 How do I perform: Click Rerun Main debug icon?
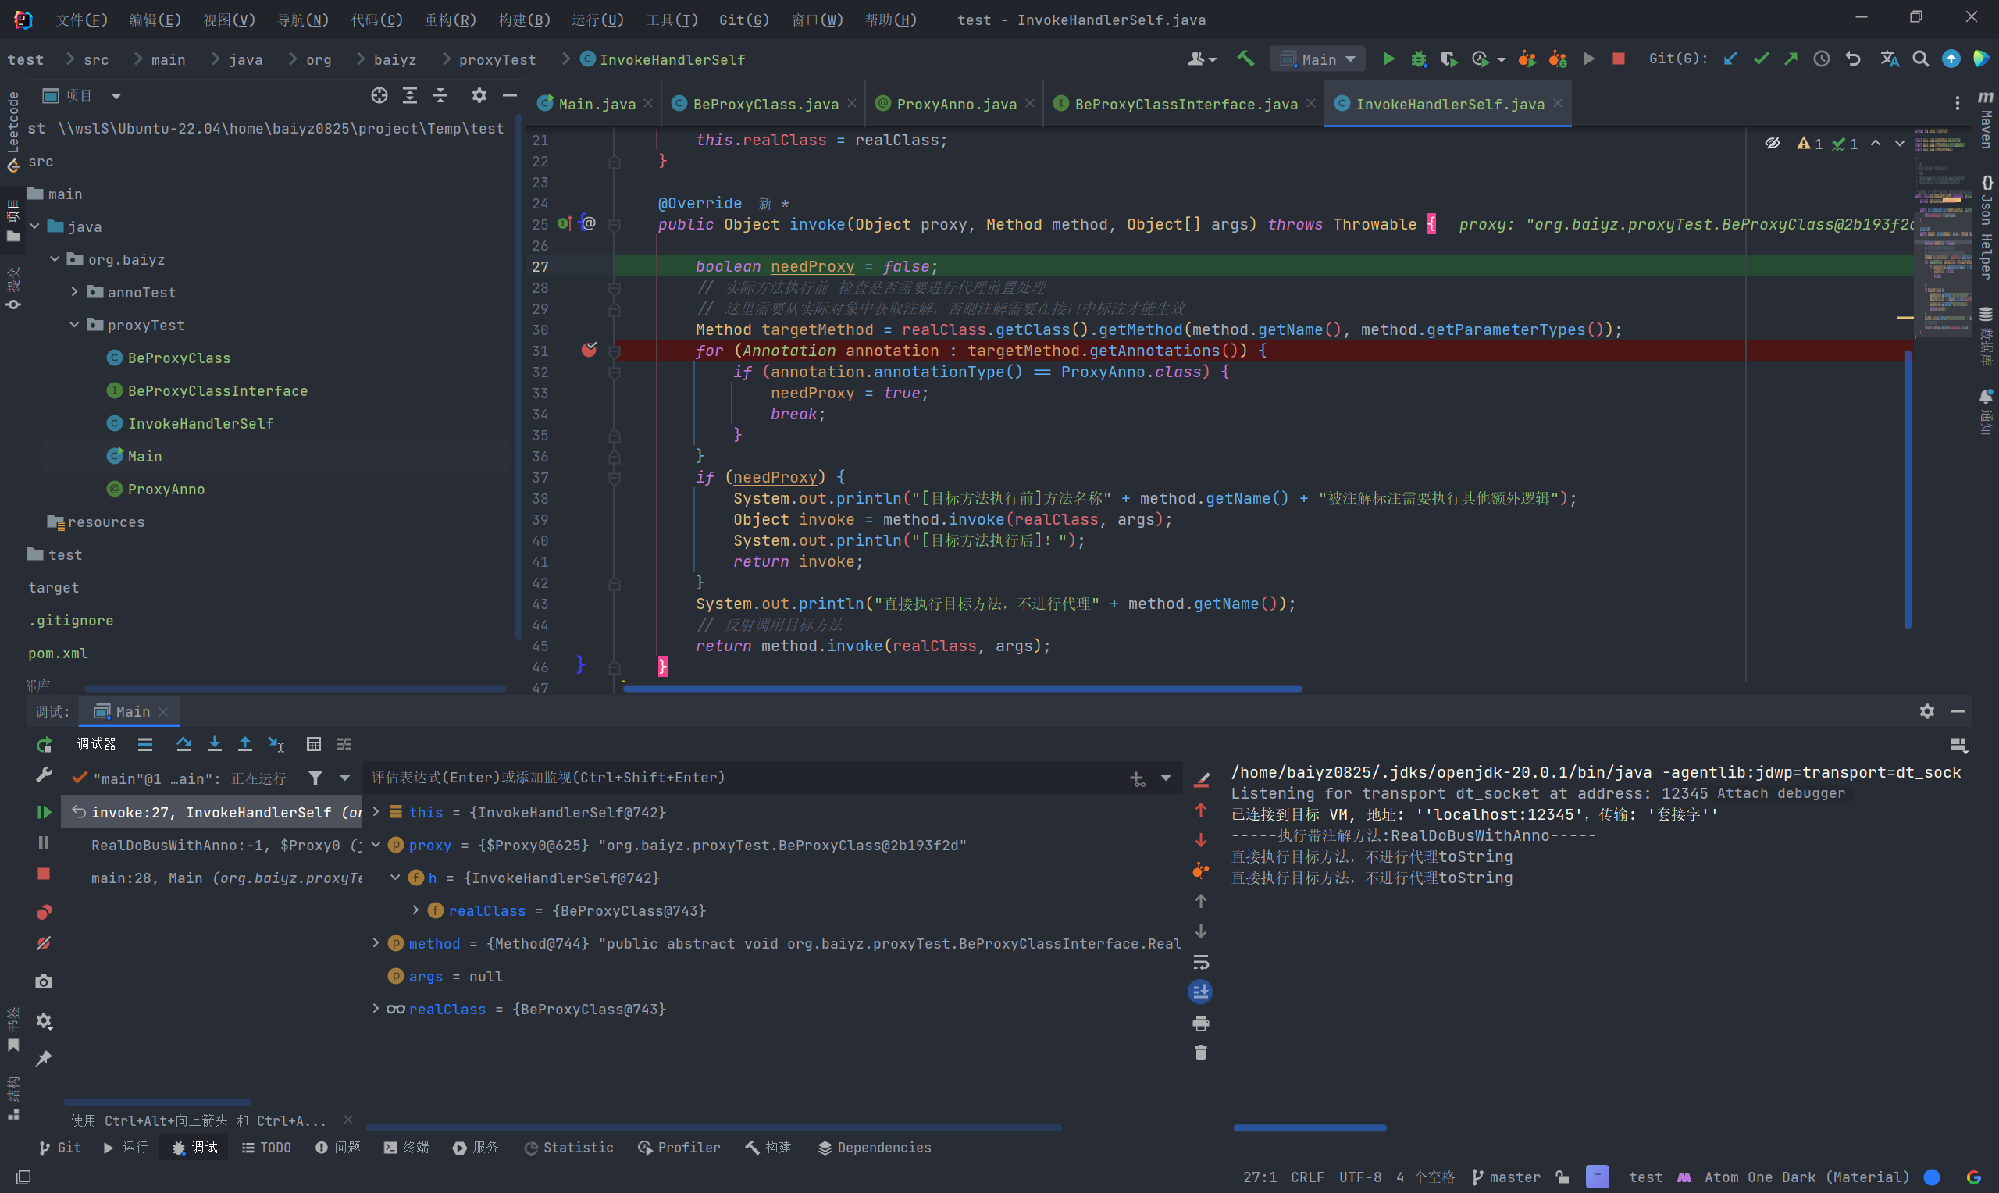pos(45,744)
